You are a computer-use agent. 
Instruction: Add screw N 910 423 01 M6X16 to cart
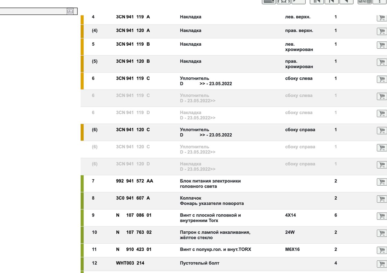click(x=382, y=250)
